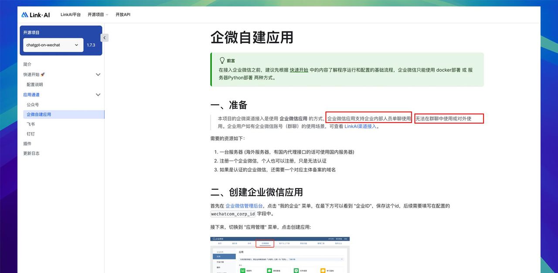Click the 二、创建企业微信应用 heading
Viewport: 558px width, 273px height.
[256, 192]
